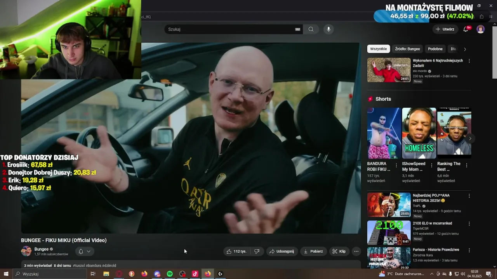Viewport: 497px width, 279px height.
Task: Open volume control in system tray
Action: (463, 274)
